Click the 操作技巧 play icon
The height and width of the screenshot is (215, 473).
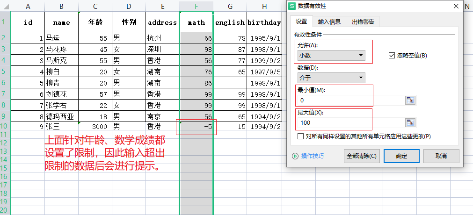295,156
